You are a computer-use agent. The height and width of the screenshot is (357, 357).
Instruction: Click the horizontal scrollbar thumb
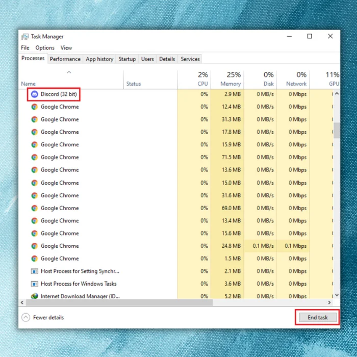tap(119, 302)
